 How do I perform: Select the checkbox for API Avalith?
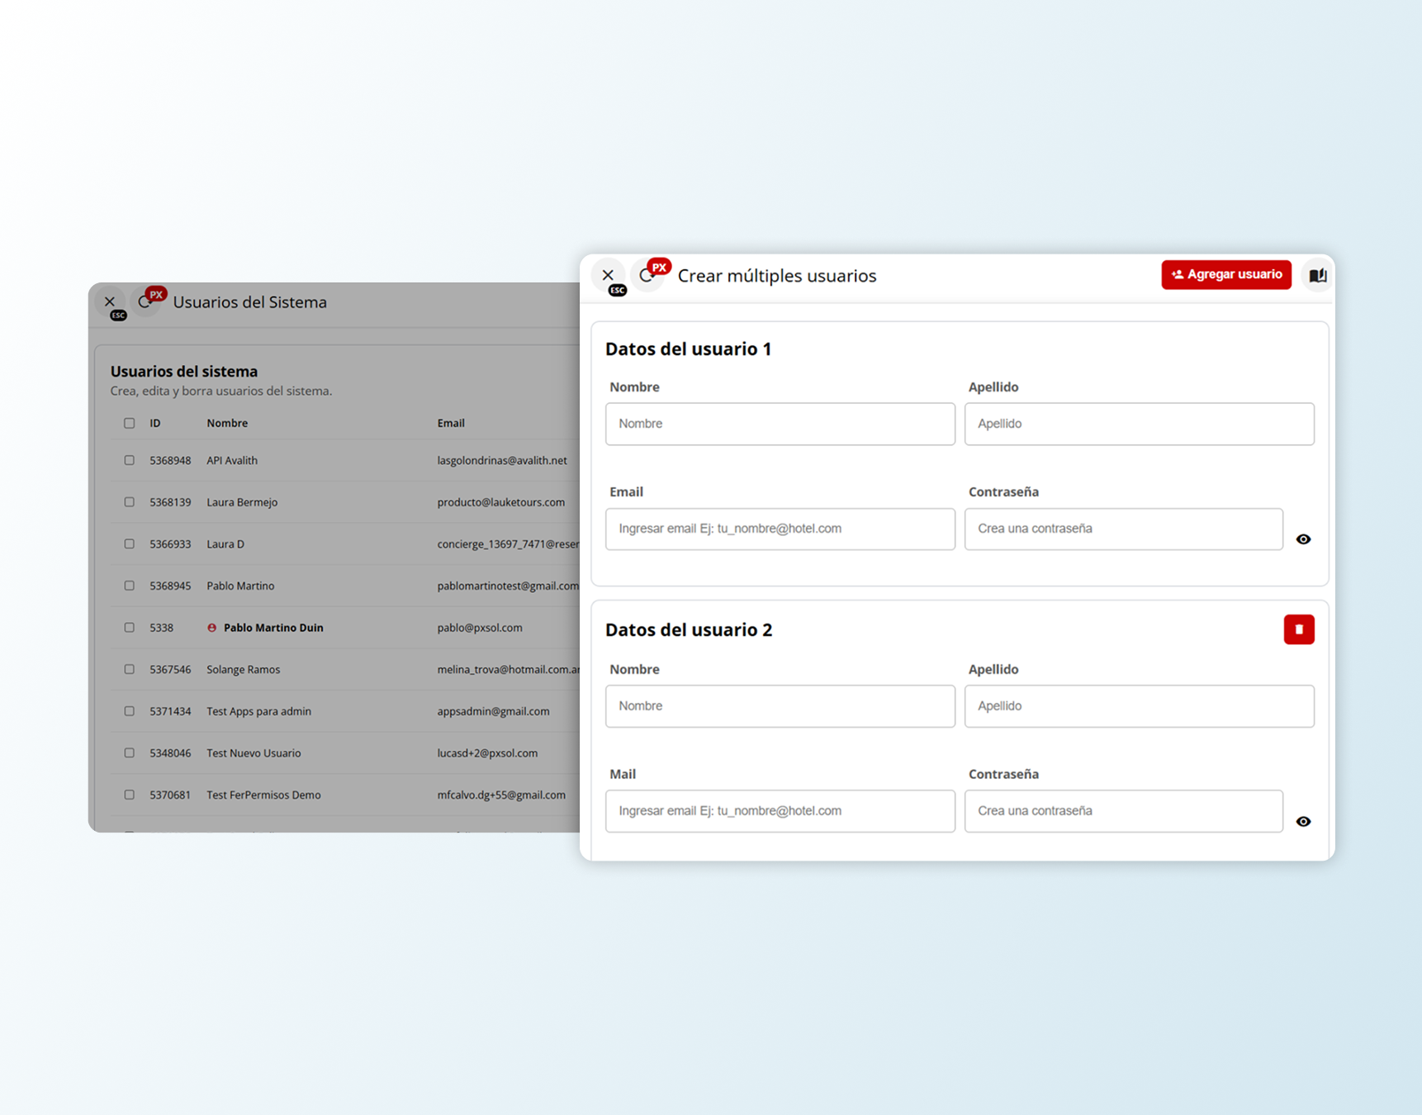click(x=130, y=461)
